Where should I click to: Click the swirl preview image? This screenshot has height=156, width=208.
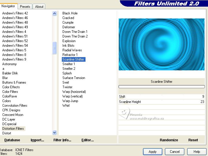pyautogui.click(x=161, y=44)
